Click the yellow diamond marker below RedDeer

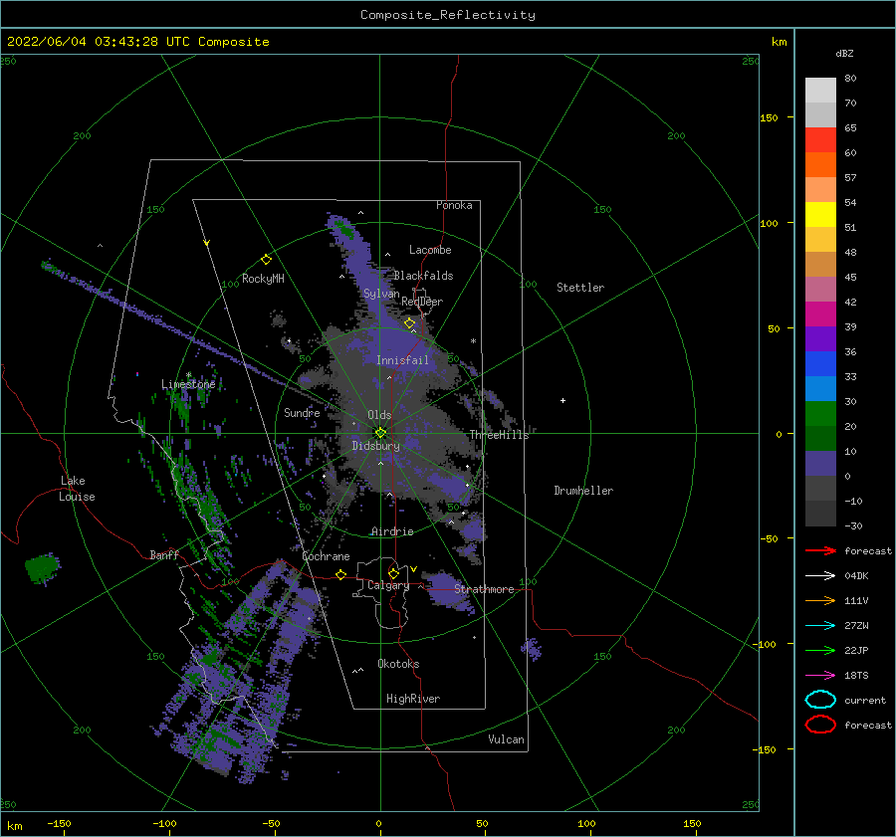click(409, 323)
